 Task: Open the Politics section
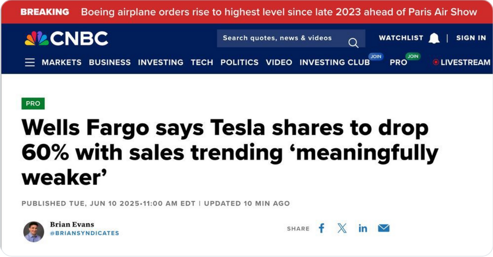click(239, 63)
